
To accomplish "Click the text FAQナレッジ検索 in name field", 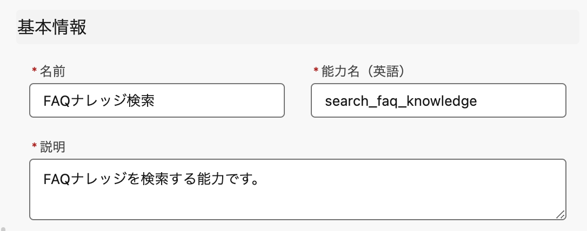I will [x=100, y=101].
